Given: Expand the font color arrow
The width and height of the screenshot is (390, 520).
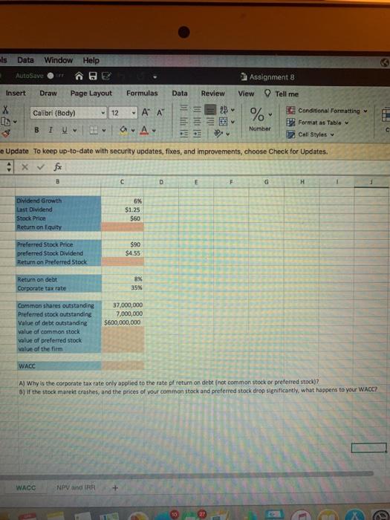Looking at the screenshot, I should pyautogui.click(x=154, y=130).
